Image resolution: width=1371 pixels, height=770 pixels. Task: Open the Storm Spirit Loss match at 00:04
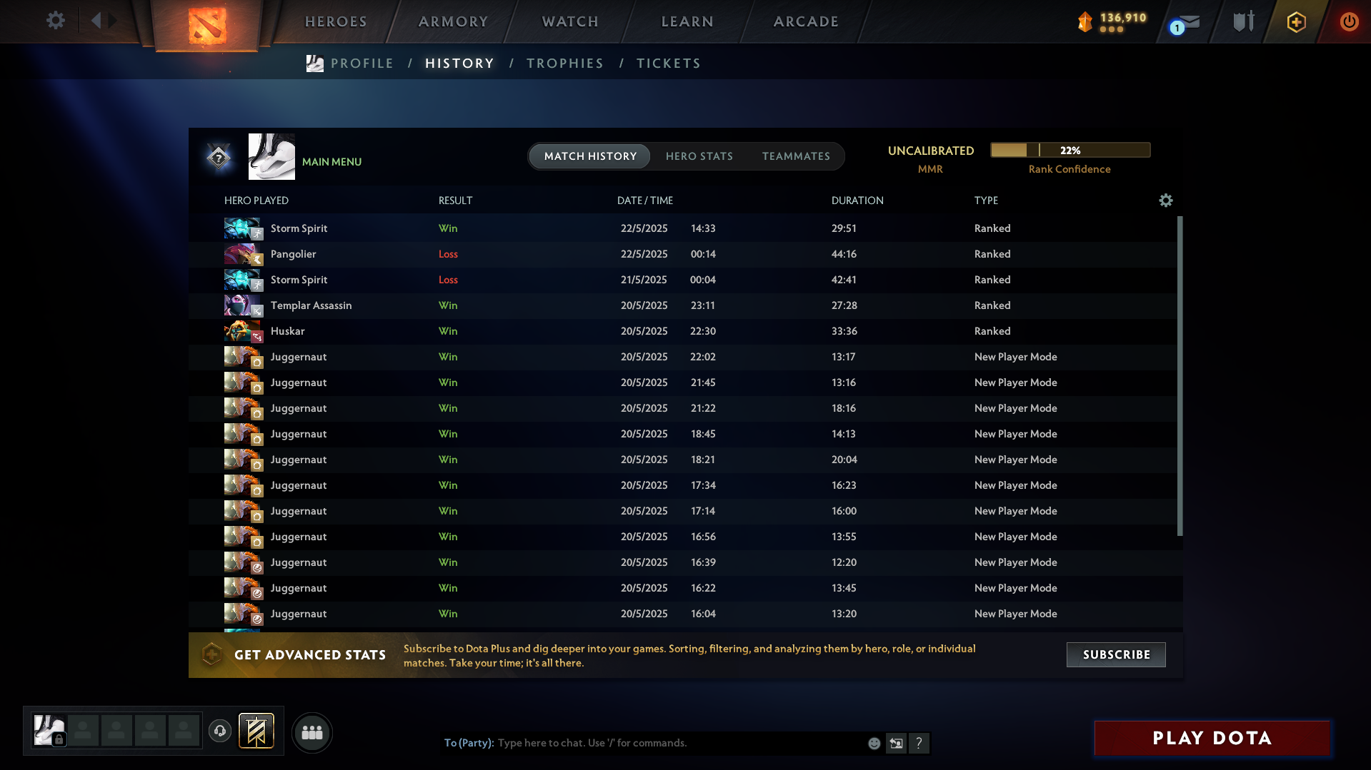tap(682, 280)
